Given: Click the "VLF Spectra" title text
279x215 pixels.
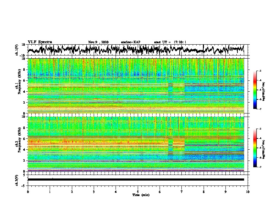Looking at the screenshot, I should point(40,42).
